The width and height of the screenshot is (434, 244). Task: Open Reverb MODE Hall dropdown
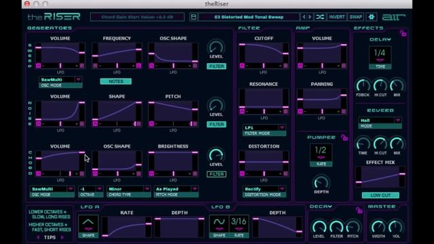380,121
